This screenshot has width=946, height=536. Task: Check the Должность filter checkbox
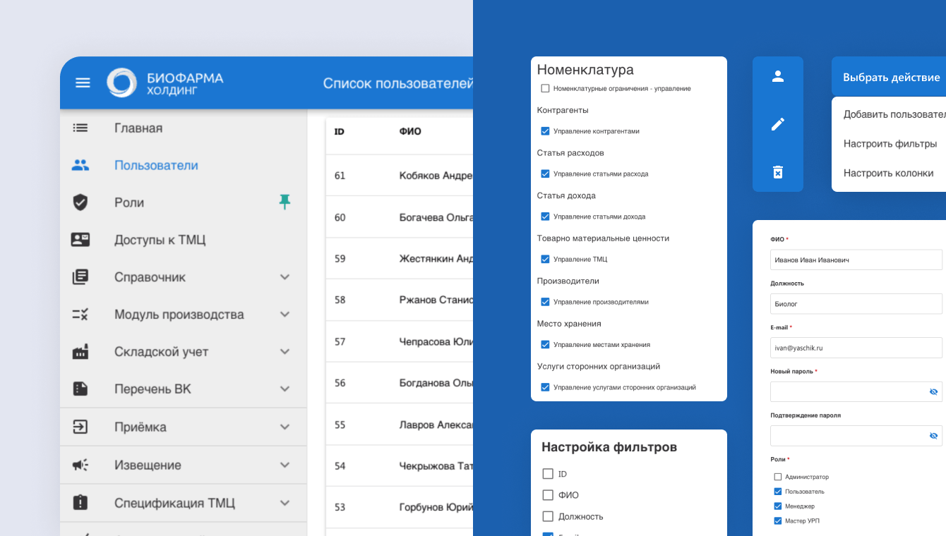point(548,516)
